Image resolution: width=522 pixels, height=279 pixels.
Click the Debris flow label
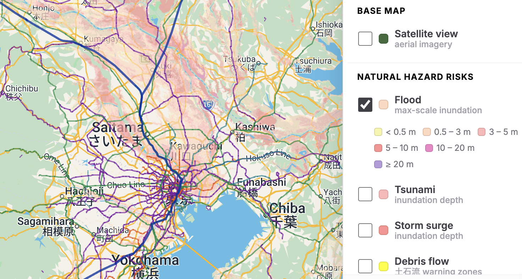pos(422,262)
